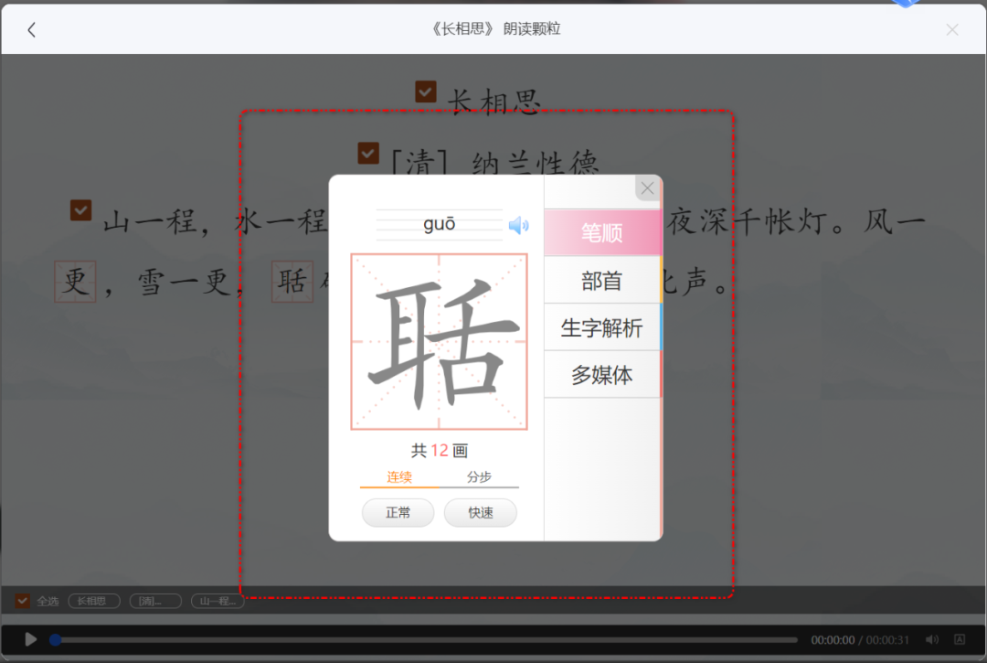Click the back arrow in the header
The width and height of the screenshot is (987, 663).
(32, 28)
